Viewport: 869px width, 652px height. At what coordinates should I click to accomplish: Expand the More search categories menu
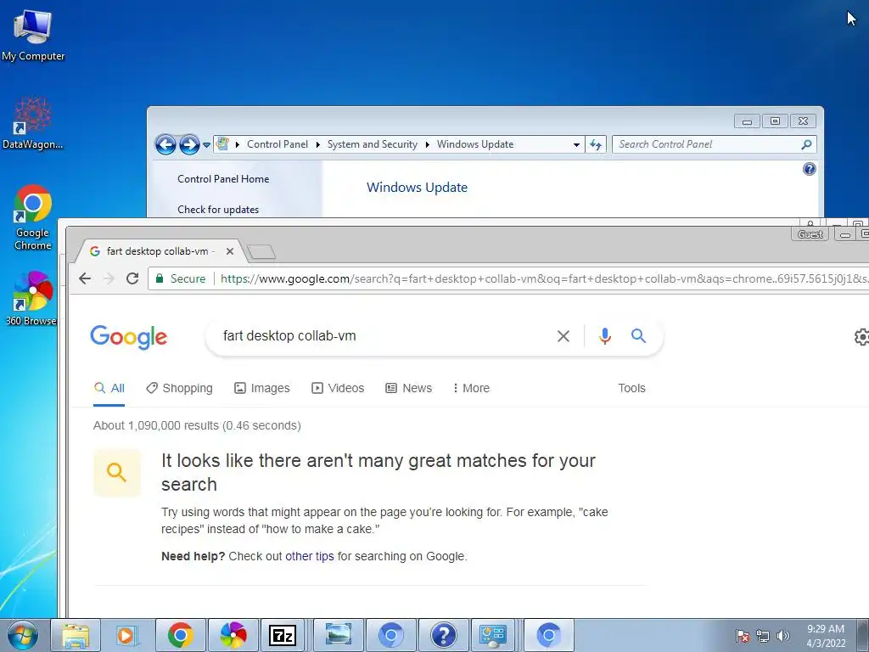(x=471, y=388)
